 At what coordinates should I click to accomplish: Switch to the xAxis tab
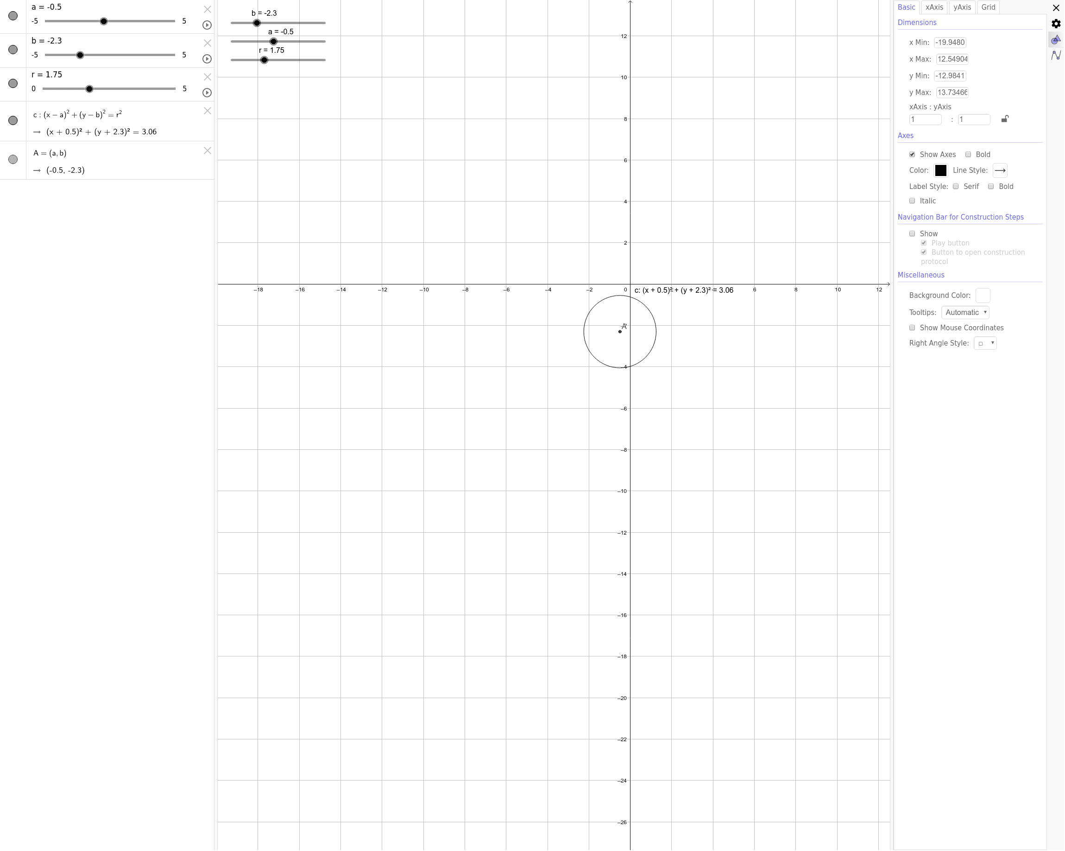click(934, 7)
